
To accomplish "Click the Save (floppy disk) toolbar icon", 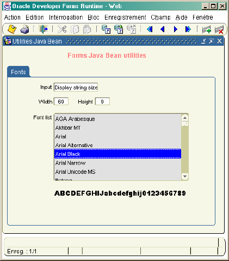I will 12,29.
